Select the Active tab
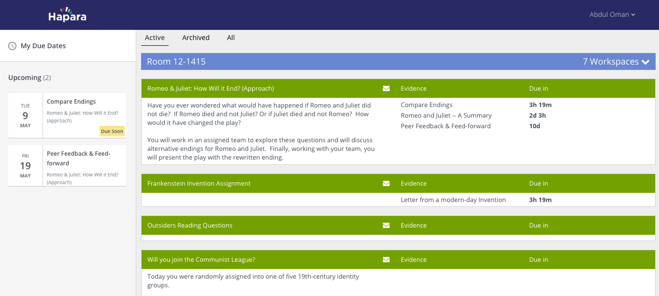The image size is (659, 296). [x=155, y=38]
